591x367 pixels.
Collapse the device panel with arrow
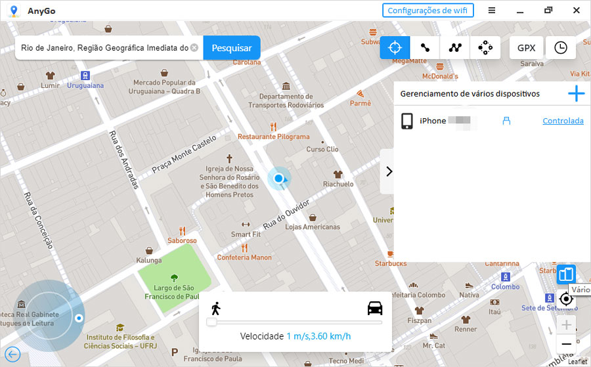point(388,171)
